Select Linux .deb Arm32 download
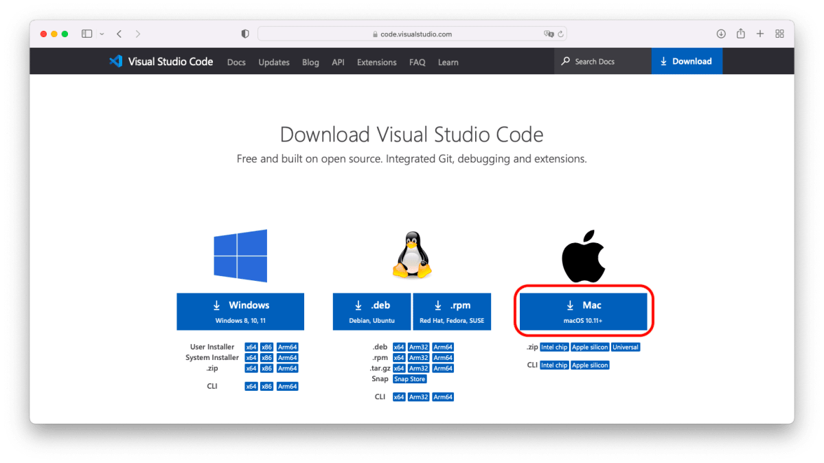Viewport: 824px width, 463px height. coord(418,347)
